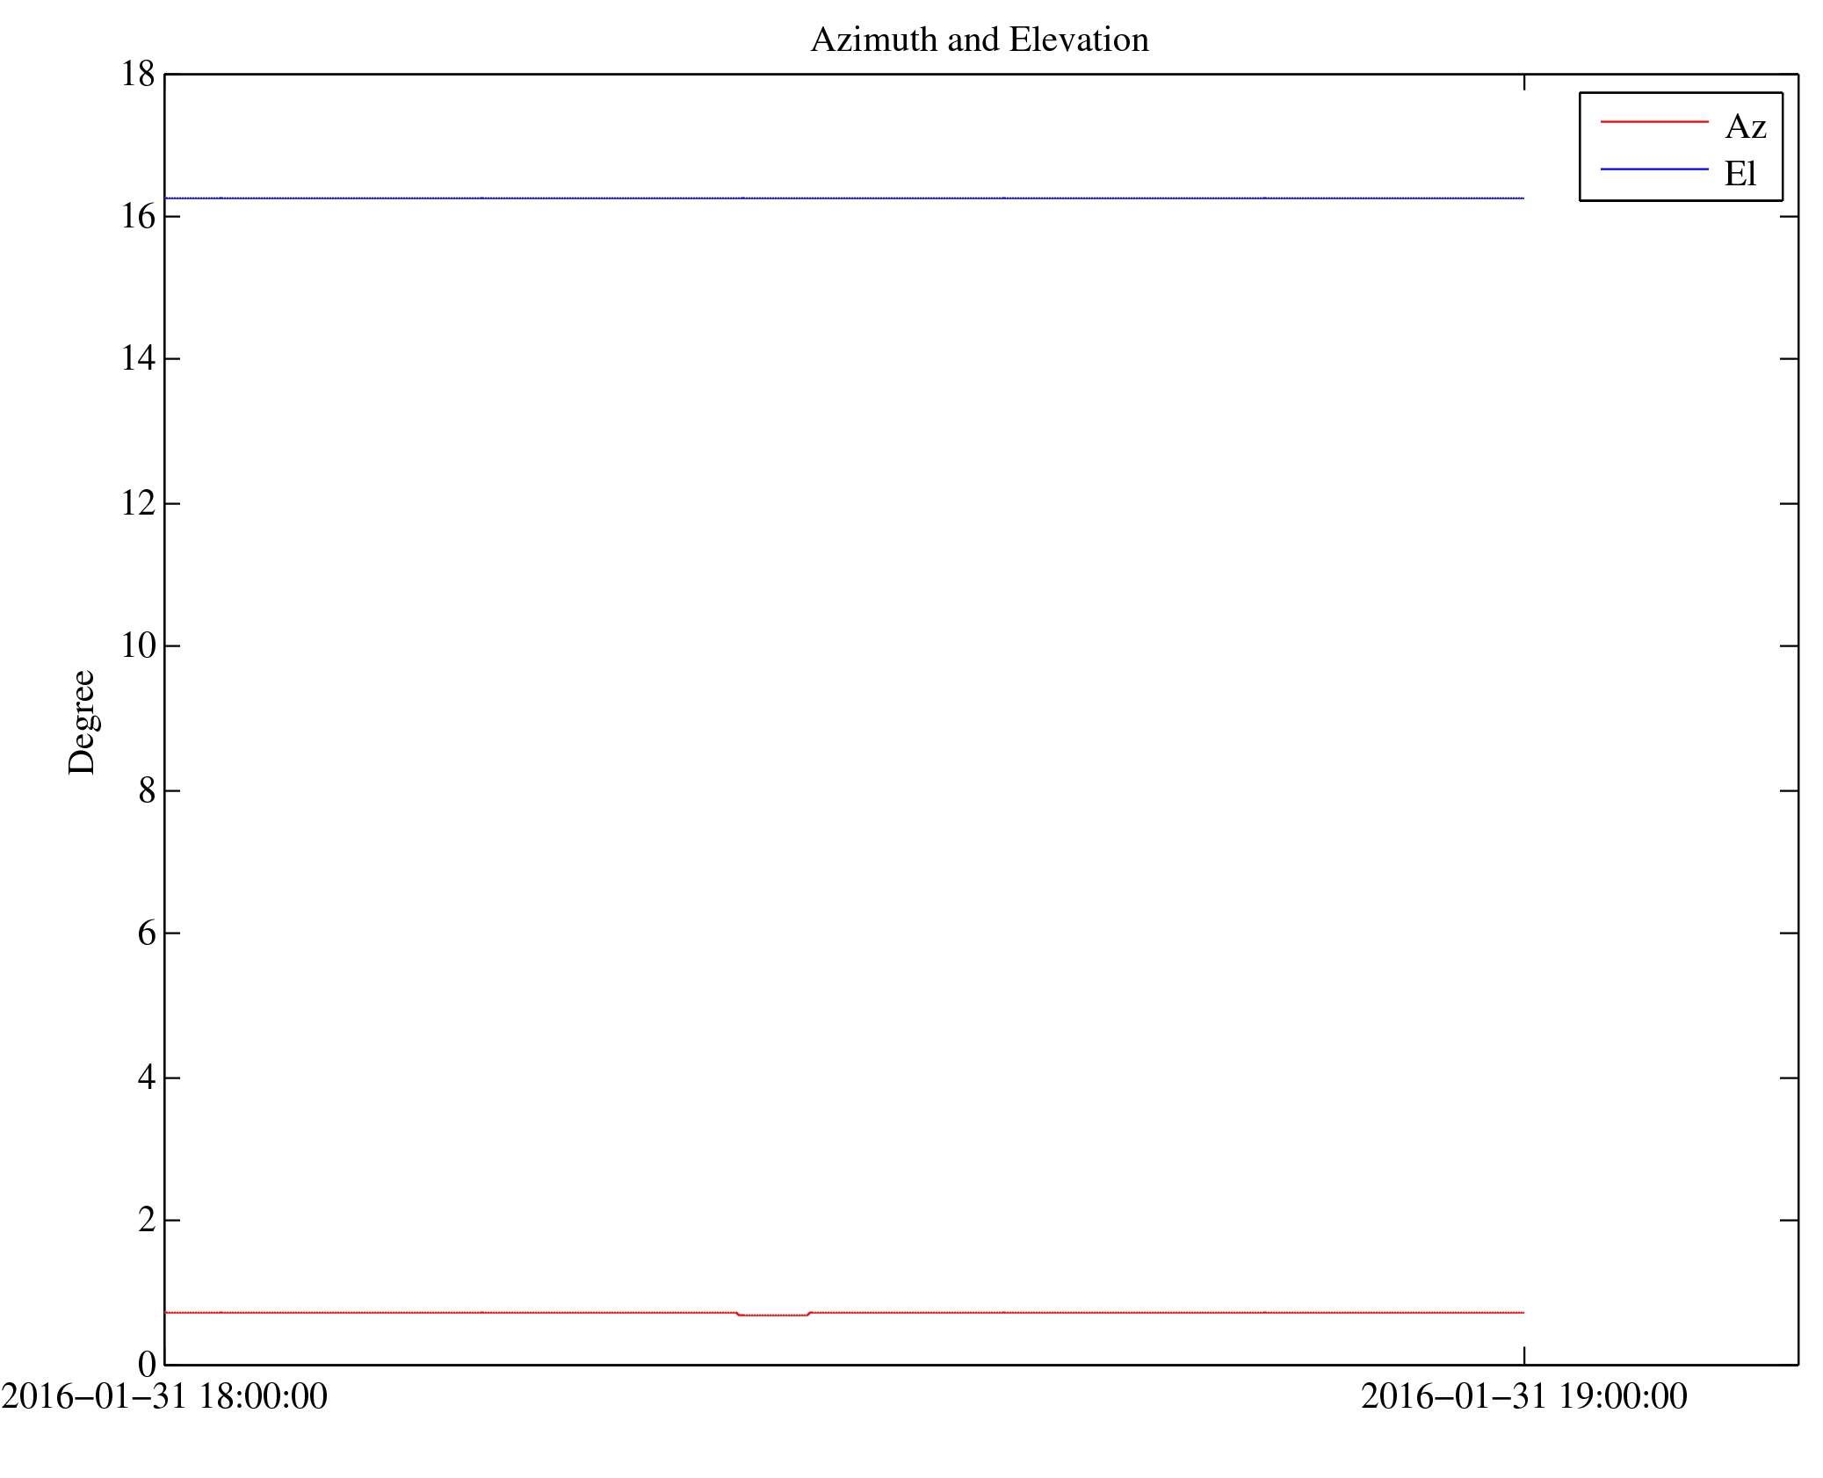Click the 'Degree' y-axis label

click(82, 722)
